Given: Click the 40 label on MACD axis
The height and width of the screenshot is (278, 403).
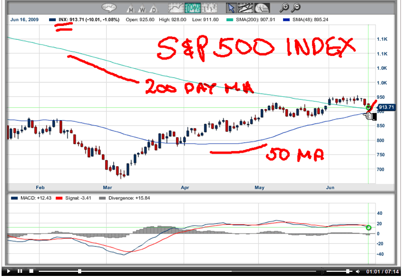Looking at the screenshot, I should (380, 213).
